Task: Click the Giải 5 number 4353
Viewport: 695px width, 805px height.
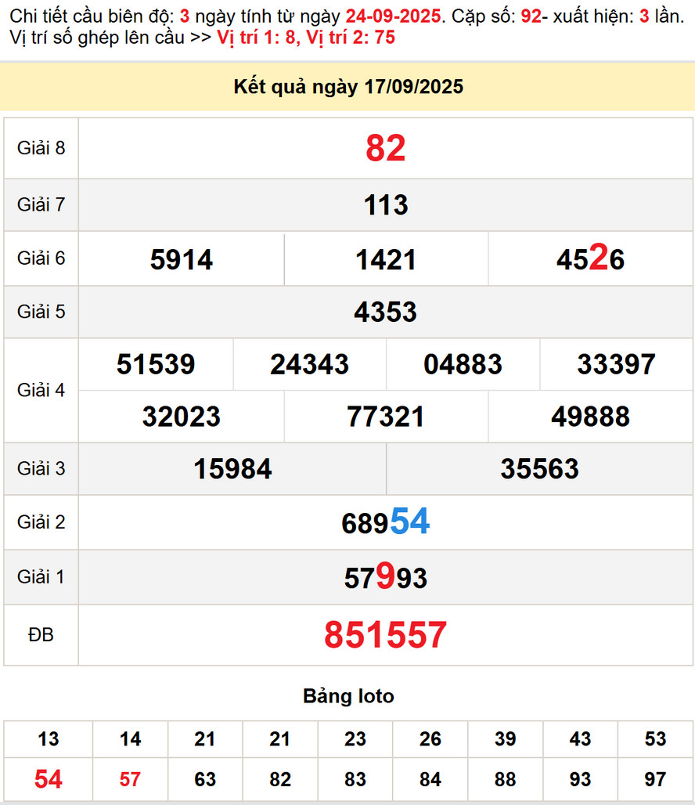Action: tap(386, 312)
